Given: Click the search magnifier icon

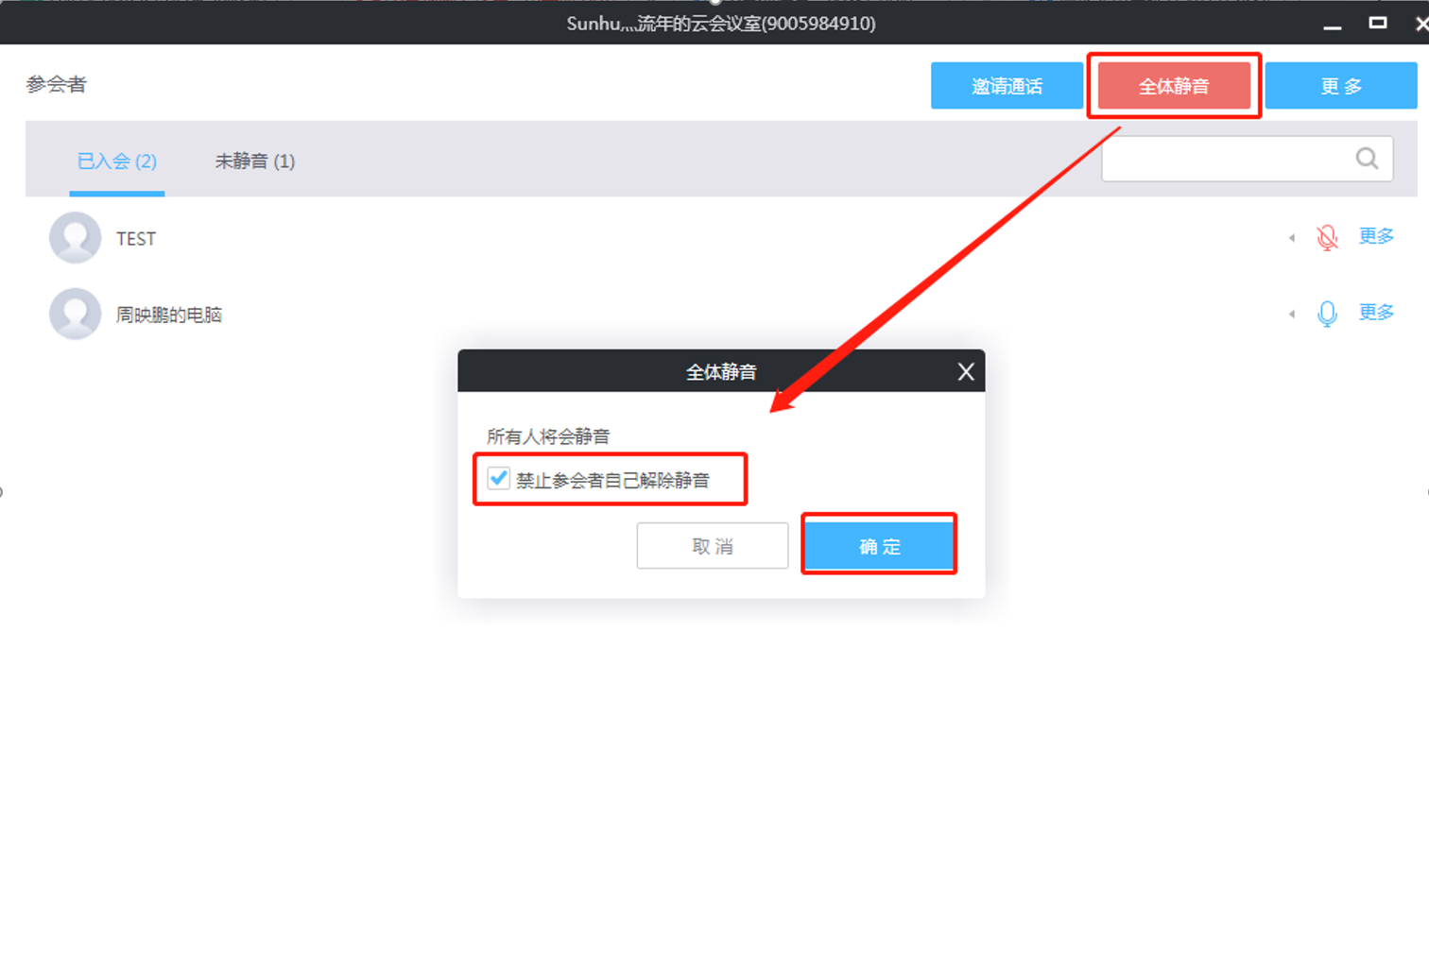Looking at the screenshot, I should click(x=1367, y=159).
